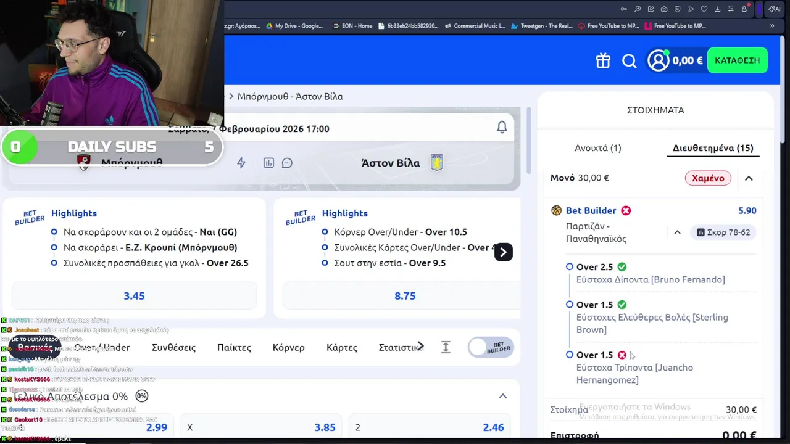Open the match chat bubble icon
The height and width of the screenshot is (444, 790).
[x=287, y=163]
